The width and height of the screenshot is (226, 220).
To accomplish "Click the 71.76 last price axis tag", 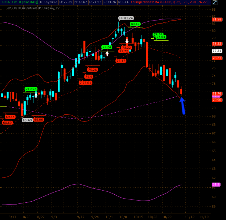I will click(217, 94).
